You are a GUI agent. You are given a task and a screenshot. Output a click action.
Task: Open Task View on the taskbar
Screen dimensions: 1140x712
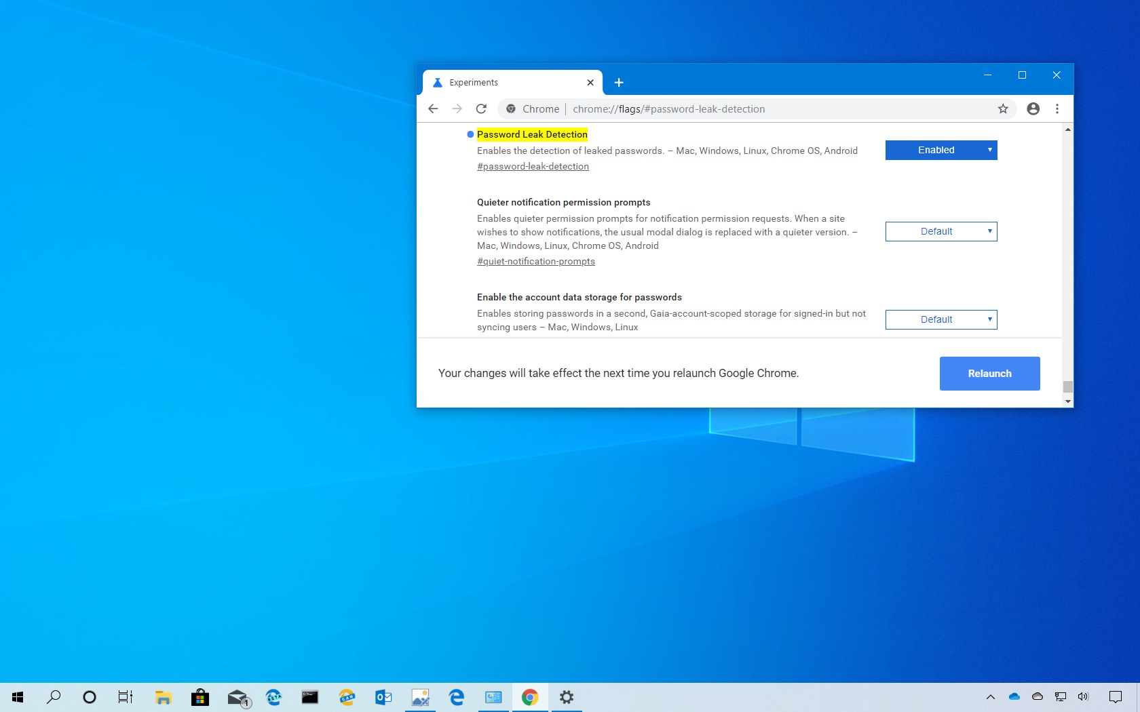pyautogui.click(x=126, y=697)
